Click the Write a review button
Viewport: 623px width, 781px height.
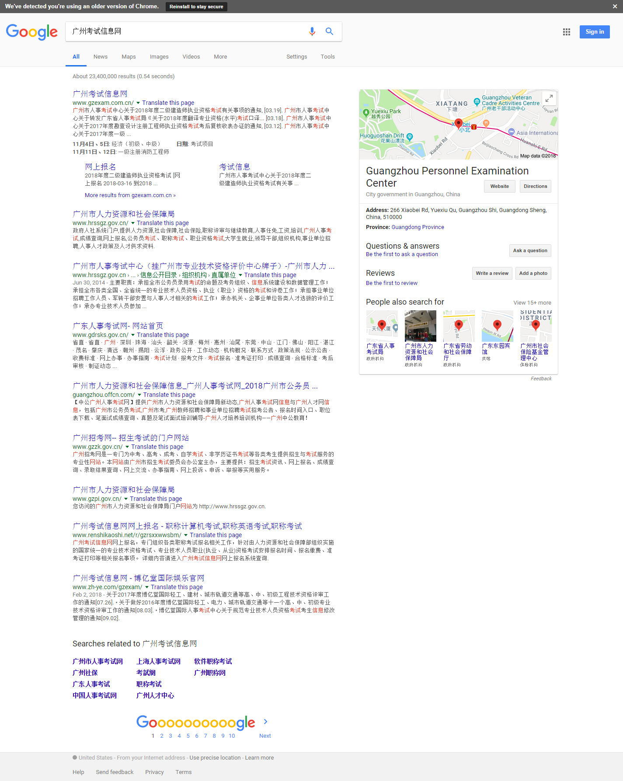492,274
